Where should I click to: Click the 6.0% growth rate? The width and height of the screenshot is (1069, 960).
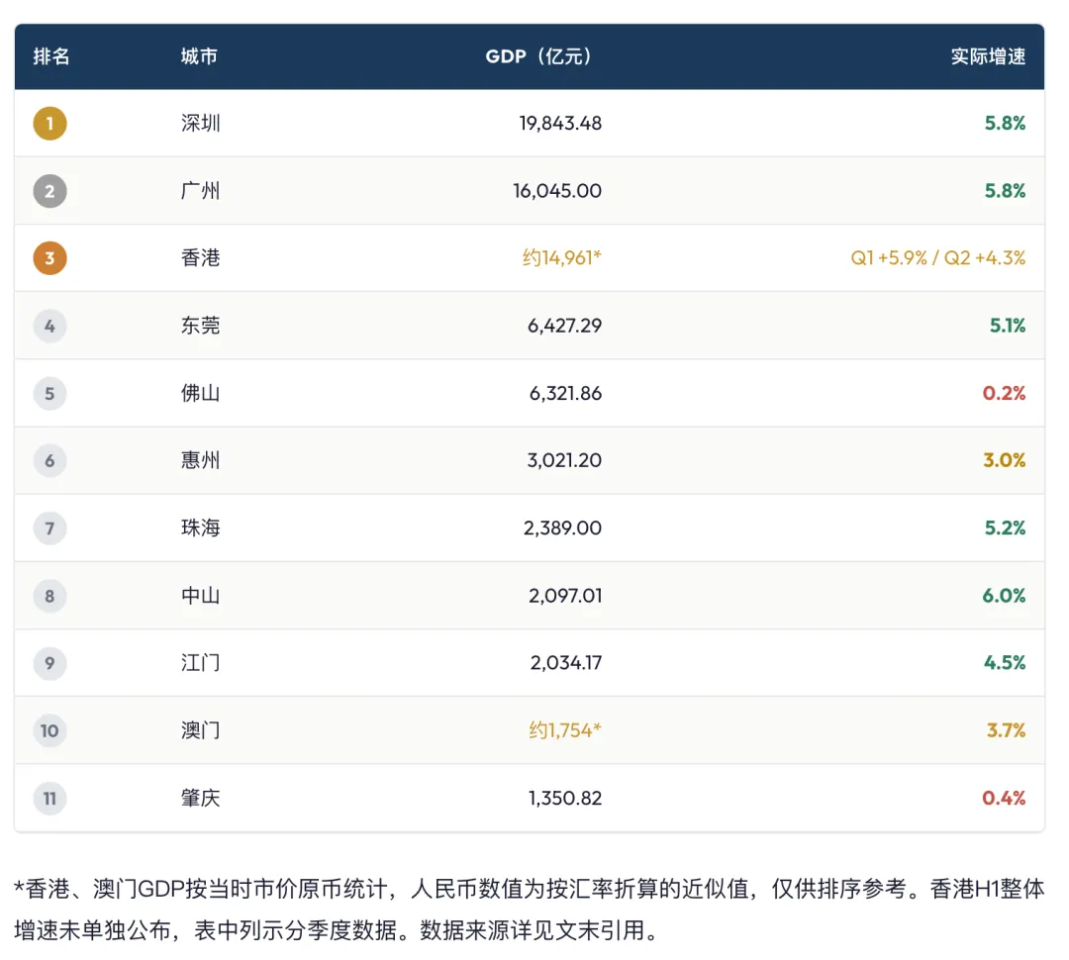click(1004, 596)
